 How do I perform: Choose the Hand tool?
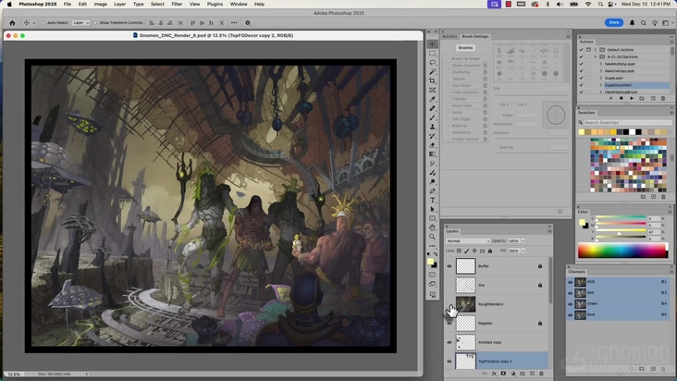(x=432, y=227)
